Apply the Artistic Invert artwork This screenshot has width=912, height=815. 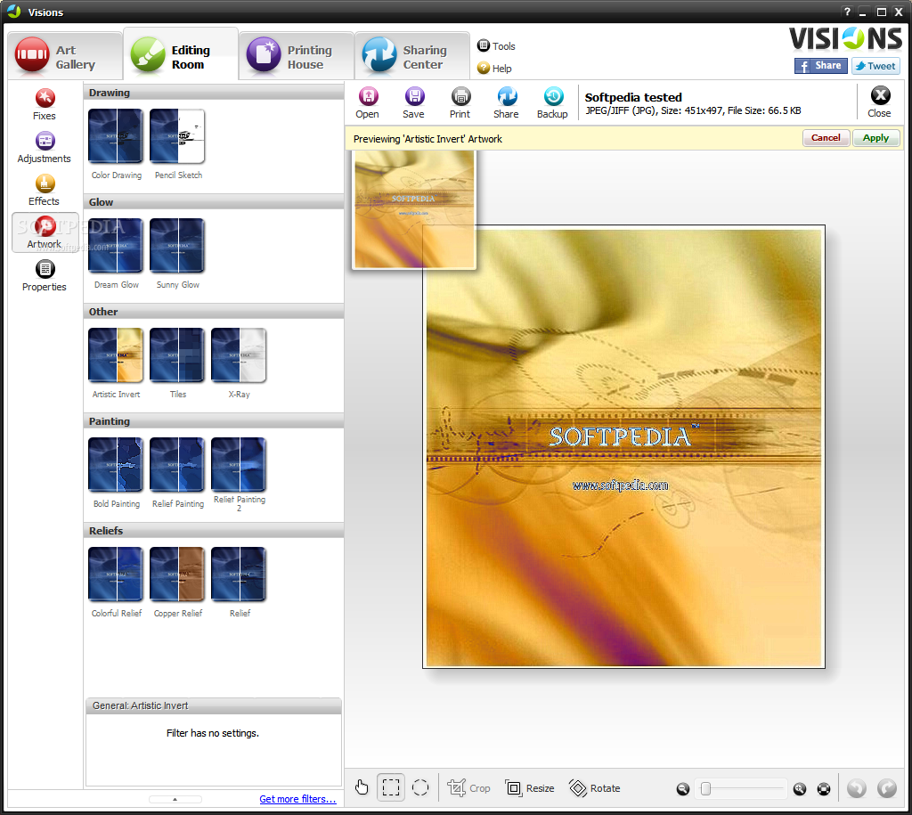pos(876,138)
